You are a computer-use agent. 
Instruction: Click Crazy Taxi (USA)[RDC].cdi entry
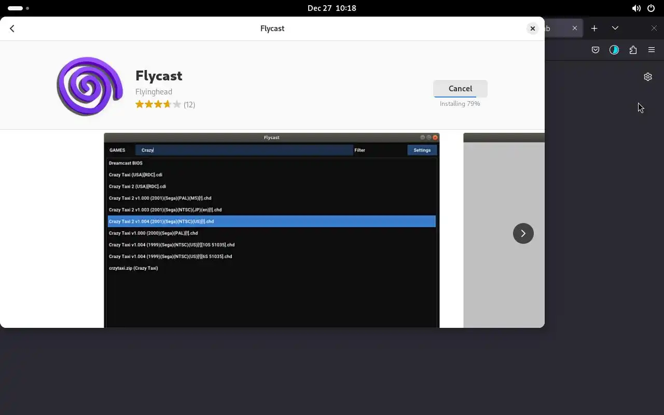click(135, 175)
